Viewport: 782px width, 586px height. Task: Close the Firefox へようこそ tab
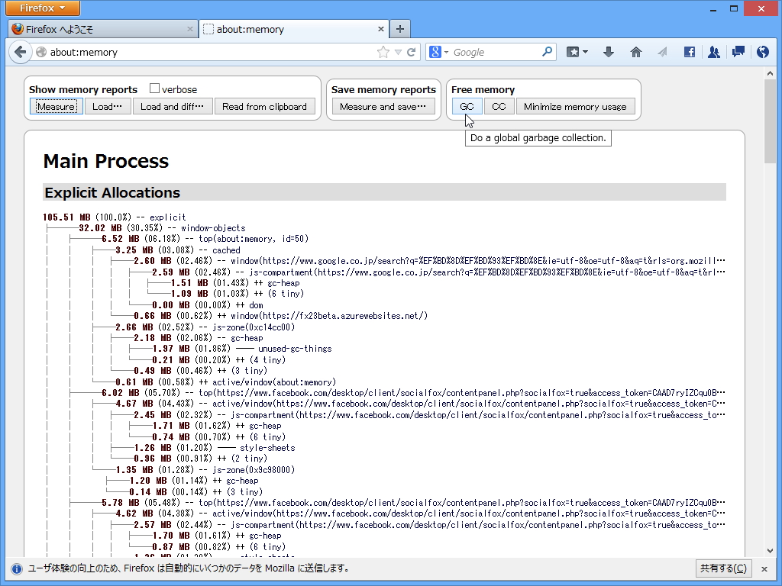click(x=190, y=29)
